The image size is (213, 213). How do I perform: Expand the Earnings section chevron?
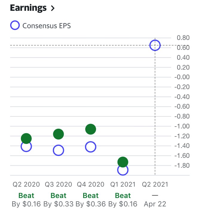coord(53,8)
